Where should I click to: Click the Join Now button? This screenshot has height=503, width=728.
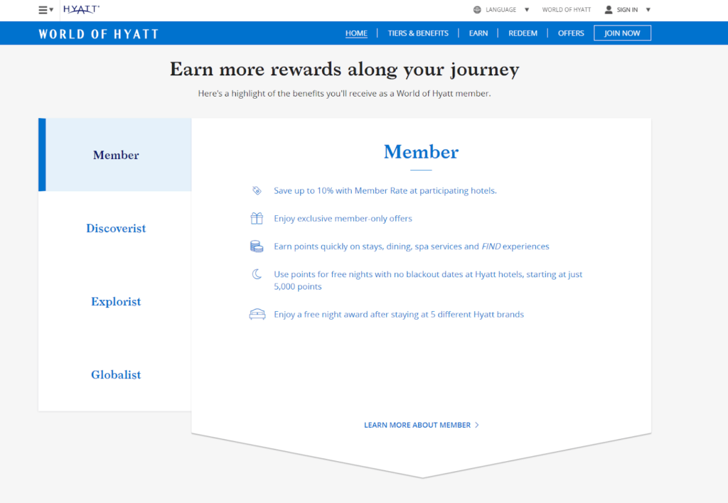622,33
